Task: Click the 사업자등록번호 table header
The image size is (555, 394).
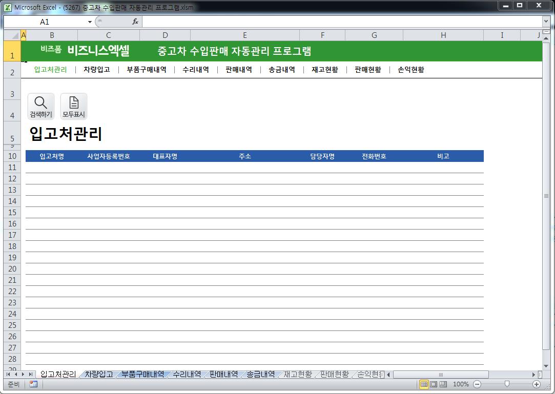Action: click(109, 156)
